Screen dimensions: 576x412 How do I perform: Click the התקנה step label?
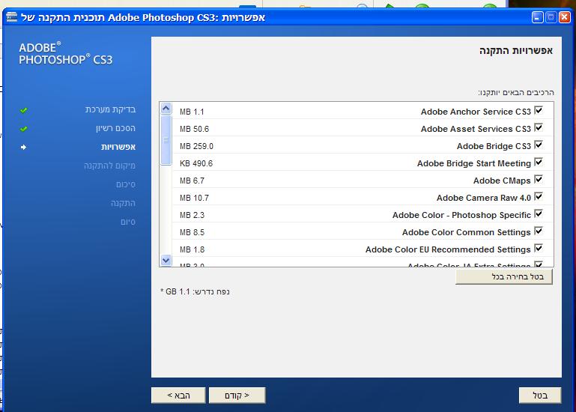pyautogui.click(x=123, y=203)
